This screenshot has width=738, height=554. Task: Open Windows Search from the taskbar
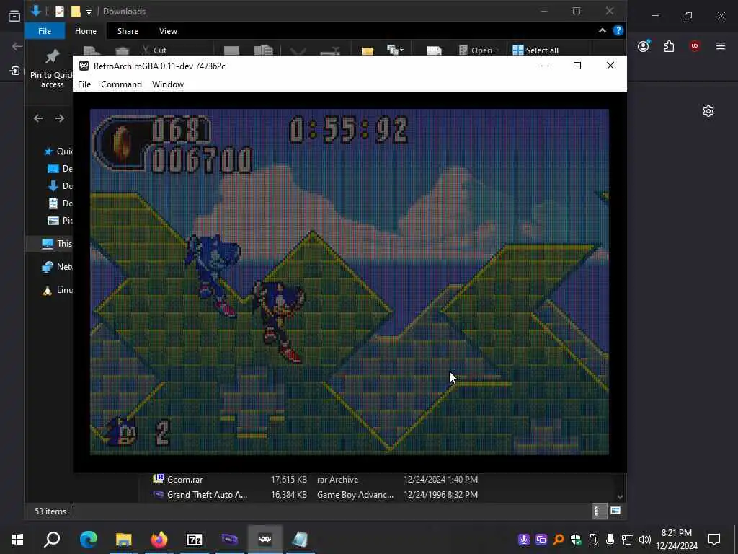[x=52, y=539]
